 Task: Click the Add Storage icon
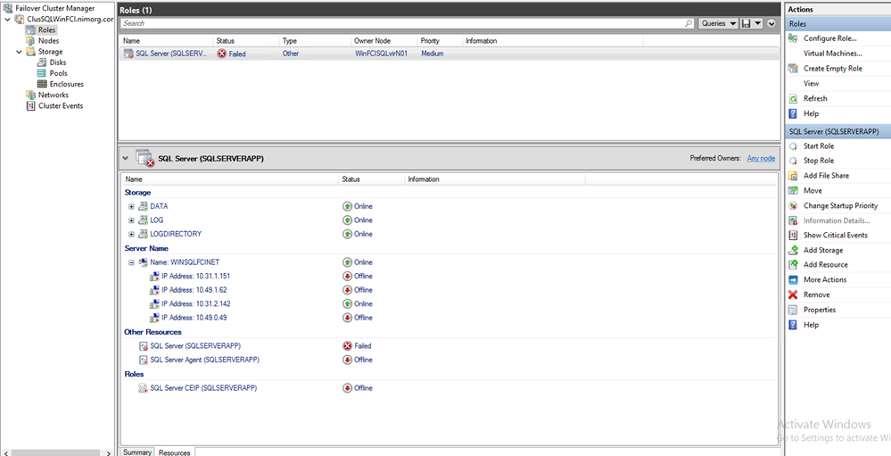793,250
